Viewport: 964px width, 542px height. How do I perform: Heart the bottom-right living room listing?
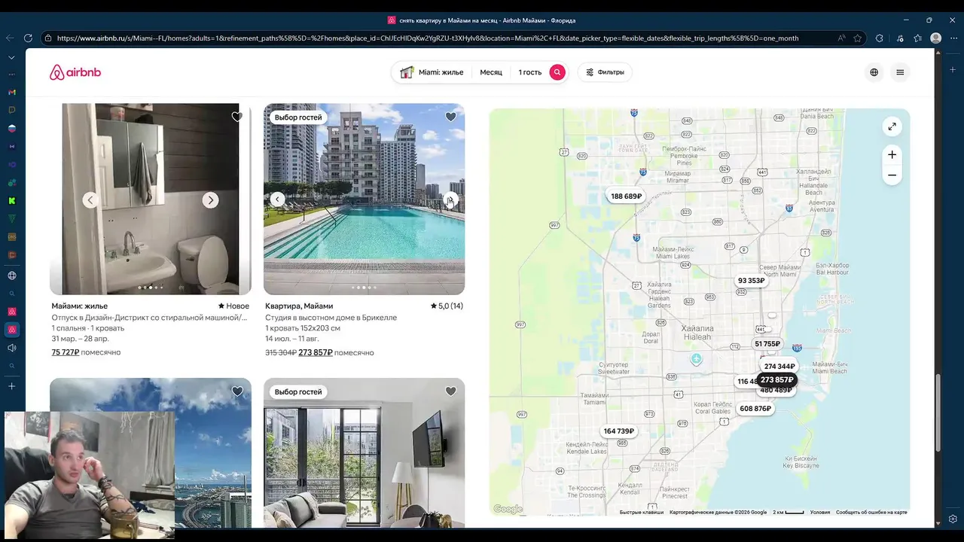coord(450,391)
